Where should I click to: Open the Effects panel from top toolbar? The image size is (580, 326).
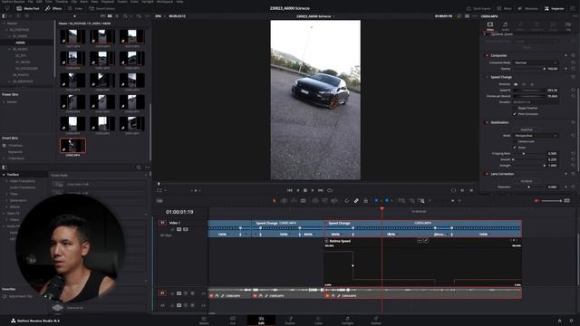pyautogui.click(x=53, y=8)
